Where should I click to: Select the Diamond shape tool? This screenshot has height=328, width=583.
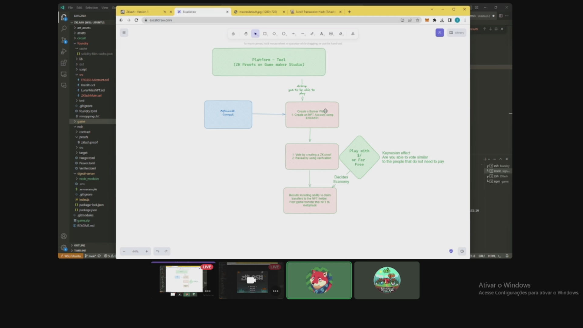click(x=274, y=34)
